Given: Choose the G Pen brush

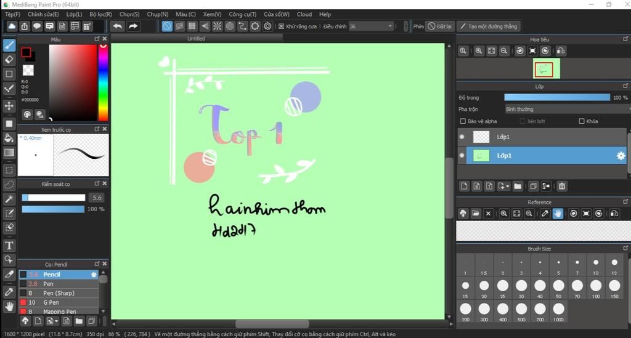Looking at the screenshot, I should click(x=59, y=302).
